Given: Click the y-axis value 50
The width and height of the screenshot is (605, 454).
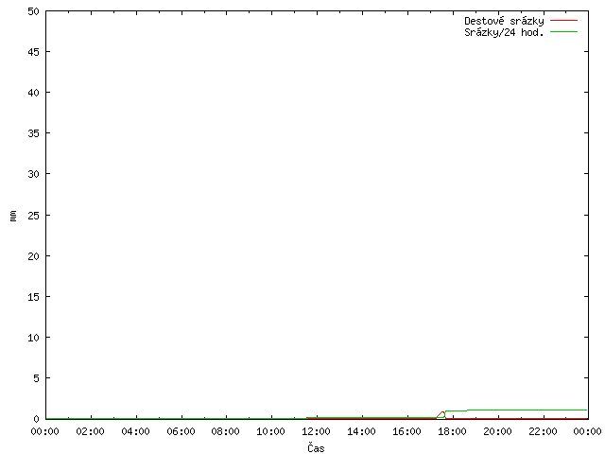Looking at the screenshot, I should click(x=34, y=11).
